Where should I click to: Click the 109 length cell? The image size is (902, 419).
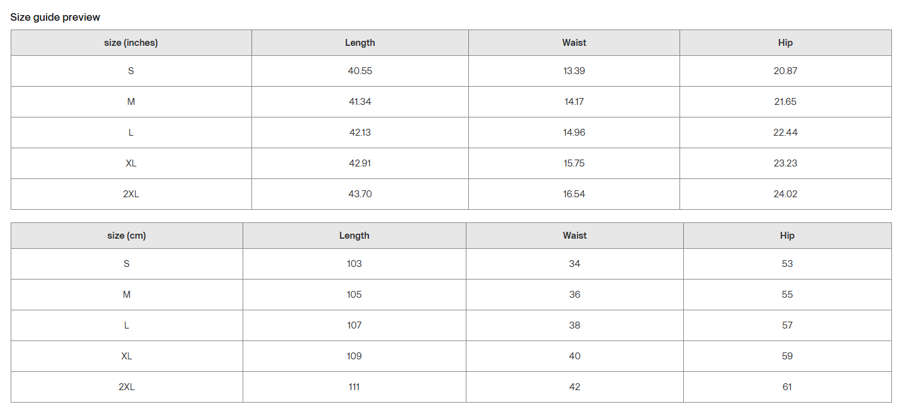tap(354, 356)
